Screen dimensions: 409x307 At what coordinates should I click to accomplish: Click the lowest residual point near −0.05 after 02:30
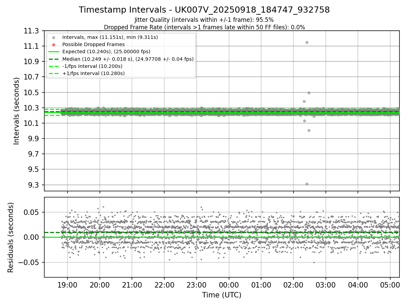[x=314, y=262]
